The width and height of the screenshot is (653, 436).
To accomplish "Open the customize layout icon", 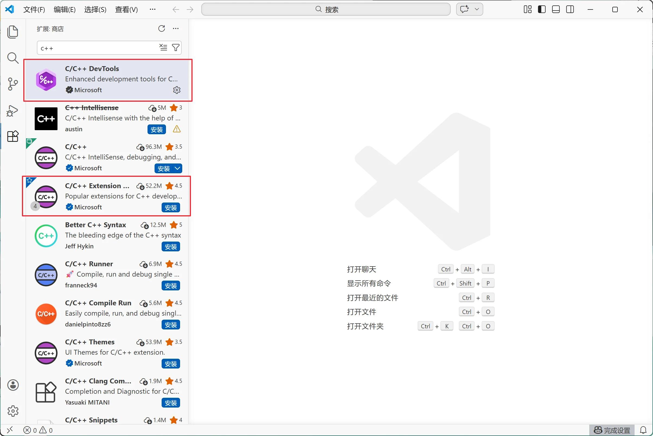I will click(527, 9).
